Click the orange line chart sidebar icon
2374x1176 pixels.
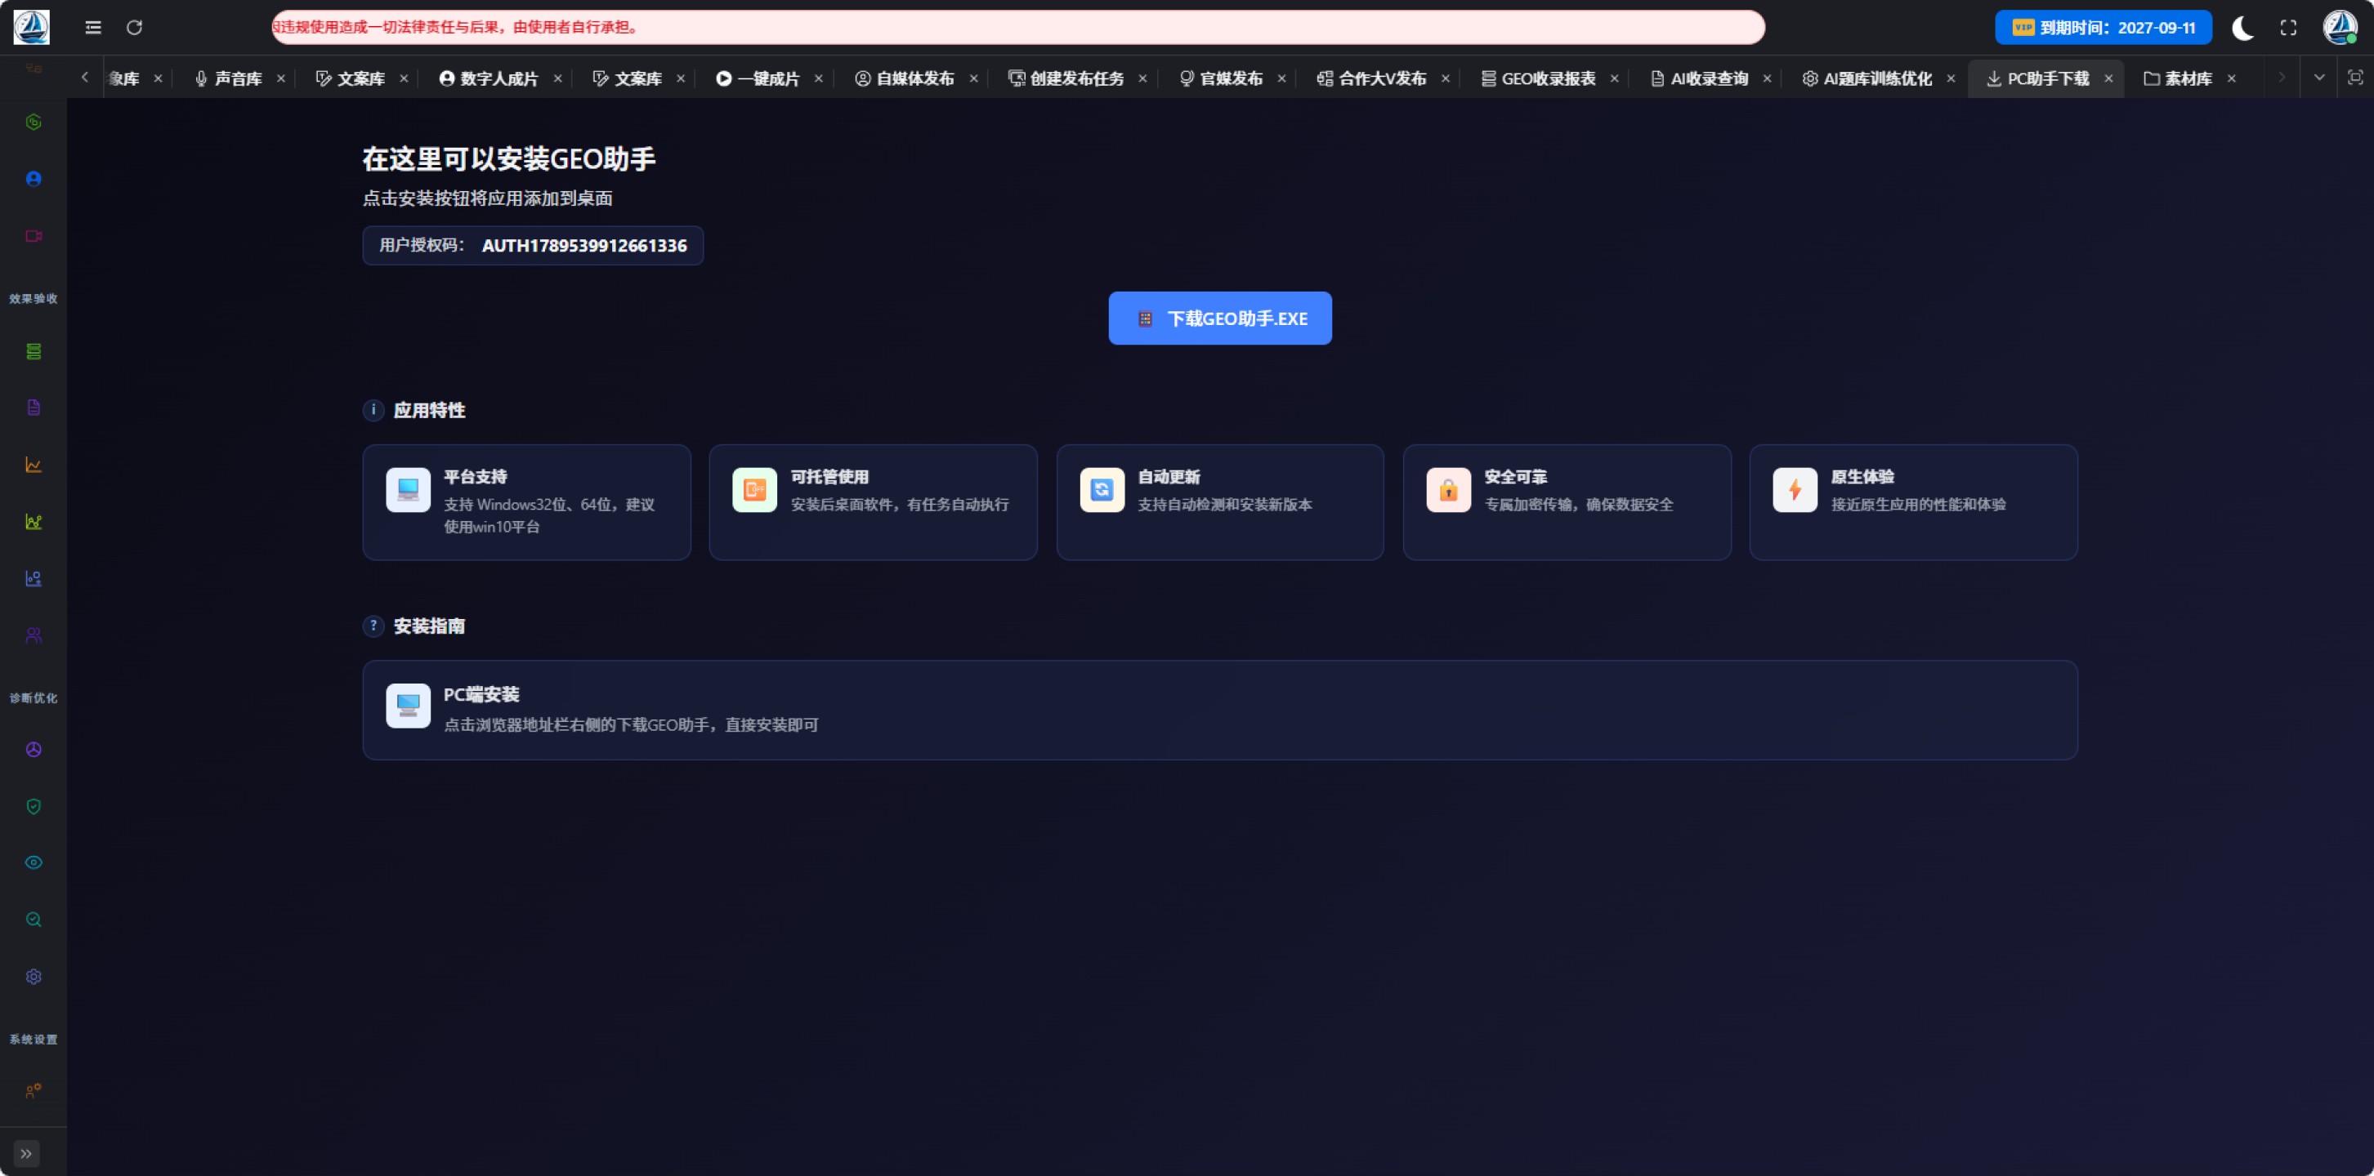(34, 465)
